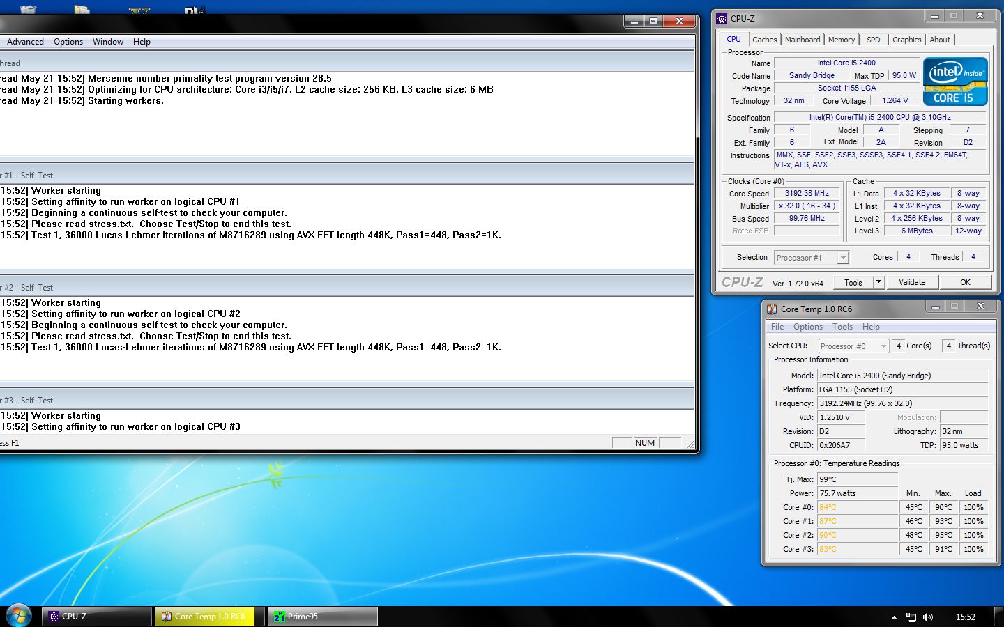Open the Graphics tab
The width and height of the screenshot is (1004, 627).
point(907,40)
